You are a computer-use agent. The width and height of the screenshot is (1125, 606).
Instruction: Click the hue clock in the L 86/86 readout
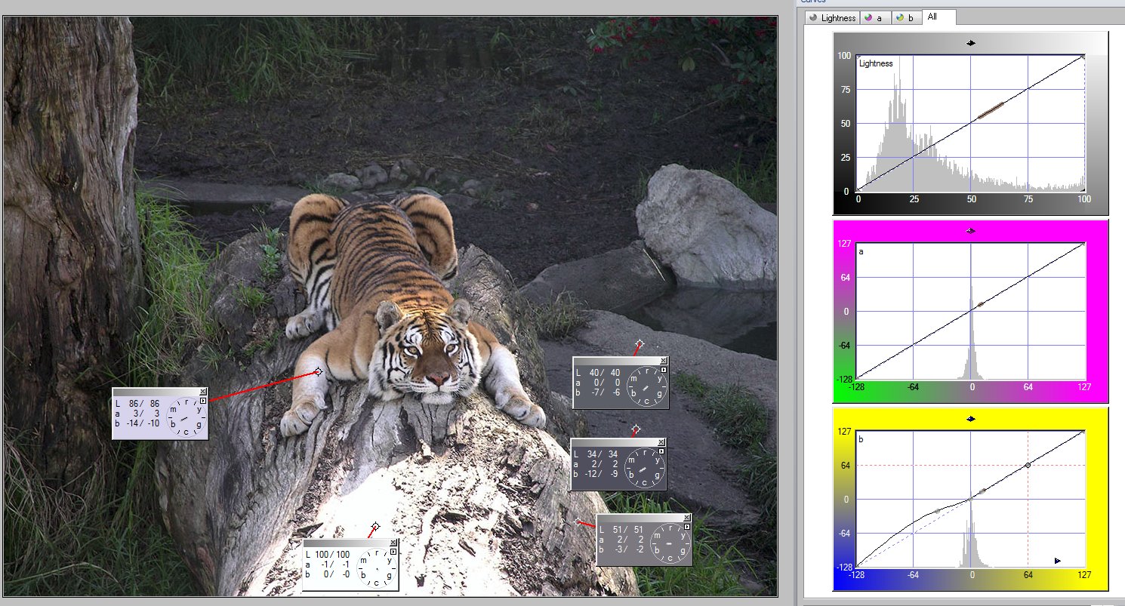click(x=186, y=418)
